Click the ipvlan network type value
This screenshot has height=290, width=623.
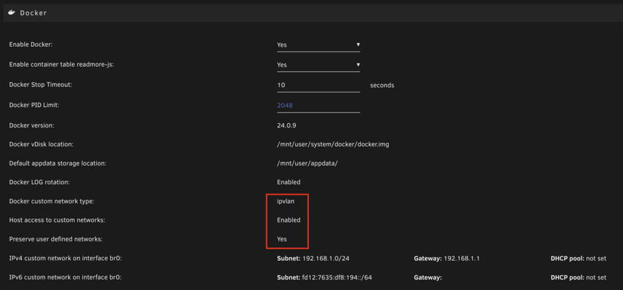coord(286,202)
